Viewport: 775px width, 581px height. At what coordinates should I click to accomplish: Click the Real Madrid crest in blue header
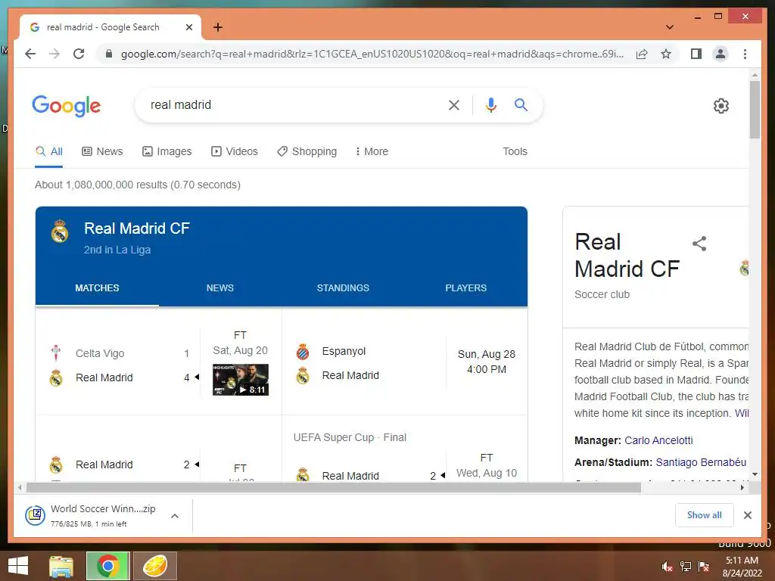click(x=60, y=231)
